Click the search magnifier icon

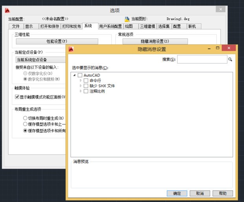coord(230,59)
